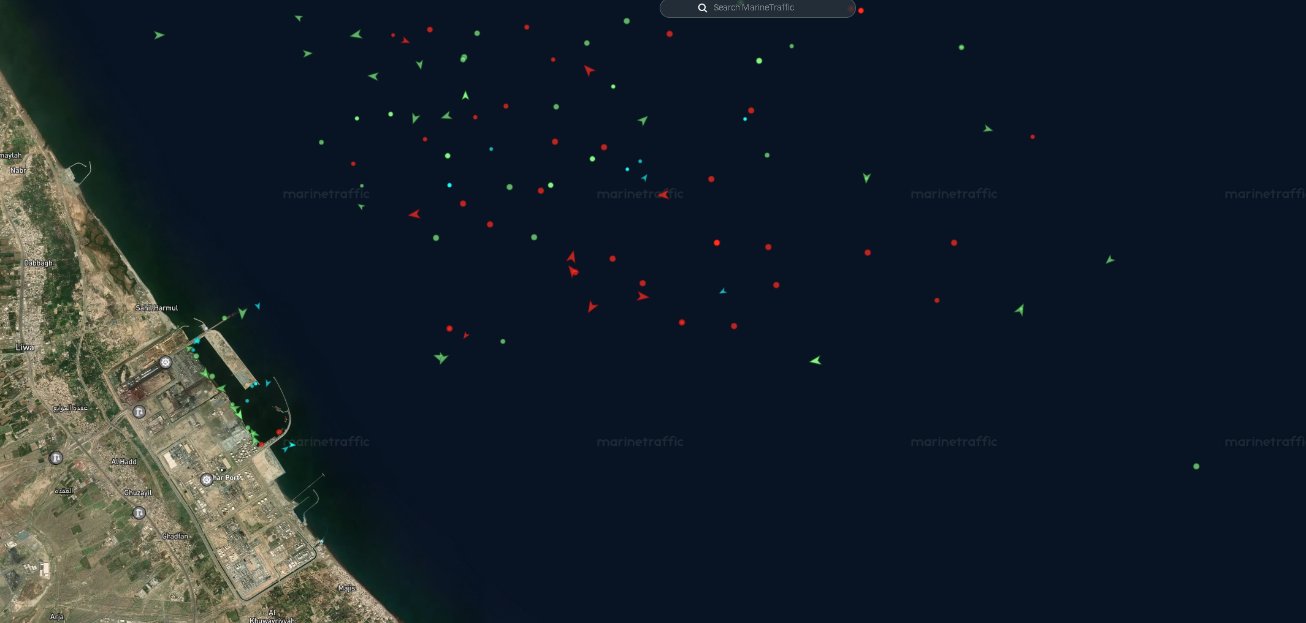Viewport: 1306px width, 623px height.
Task: Select the westernmost green vessel arrow in the northern sea
Action: [159, 36]
